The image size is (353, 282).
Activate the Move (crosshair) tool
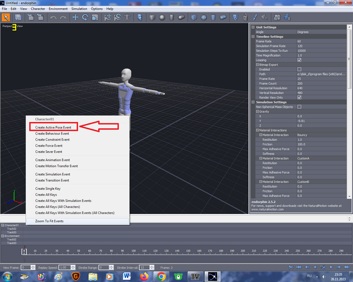click(76, 17)
